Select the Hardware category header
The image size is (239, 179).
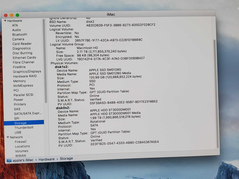click(x=14, y=21)
